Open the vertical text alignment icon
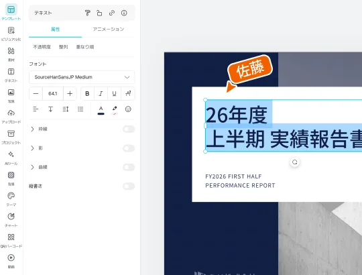Viewport: 362px width, 275px height. coord(50,109)
